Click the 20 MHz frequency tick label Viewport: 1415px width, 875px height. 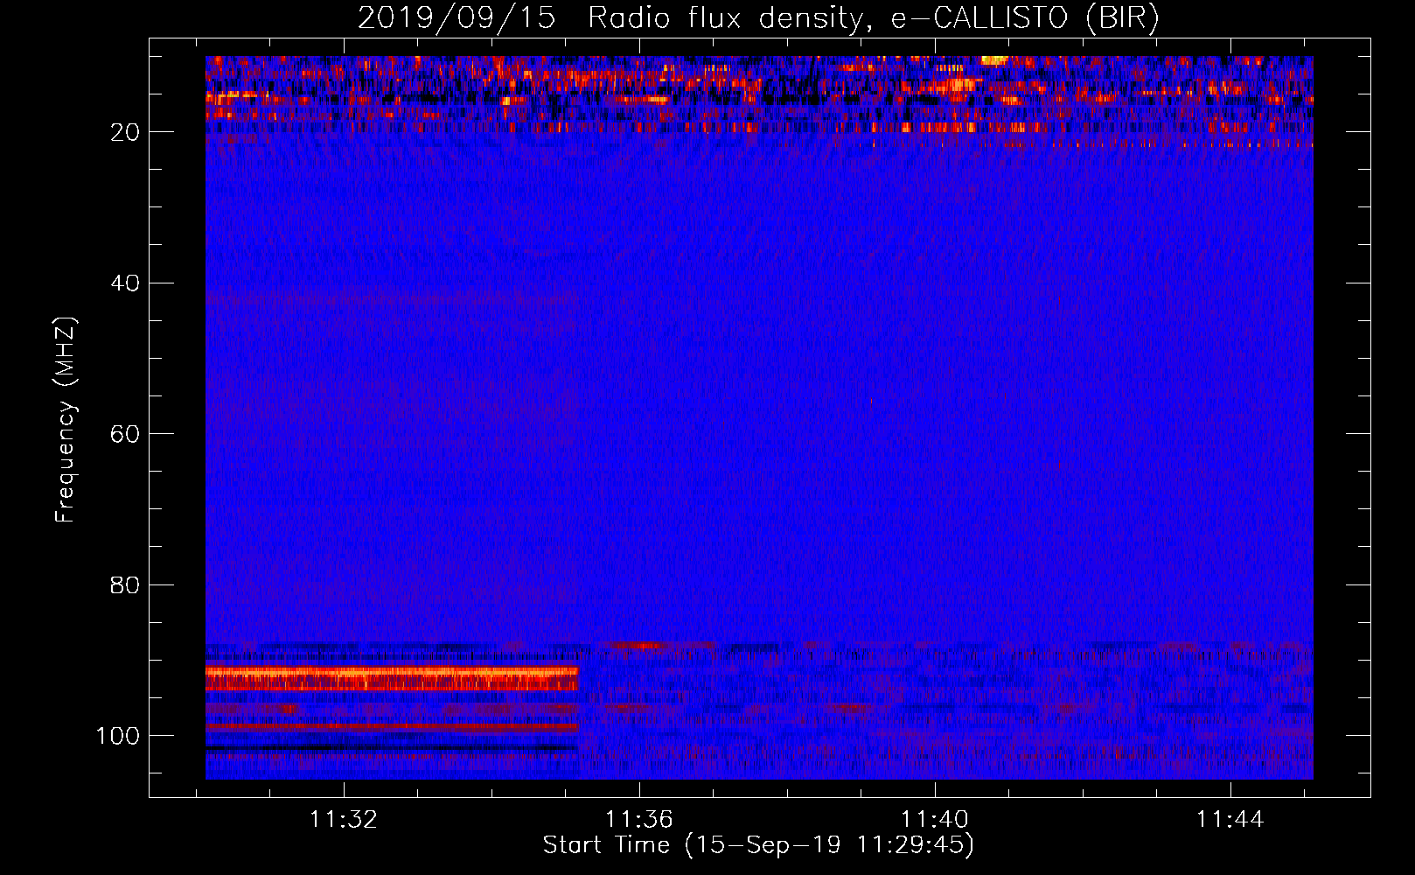point(125,132)
